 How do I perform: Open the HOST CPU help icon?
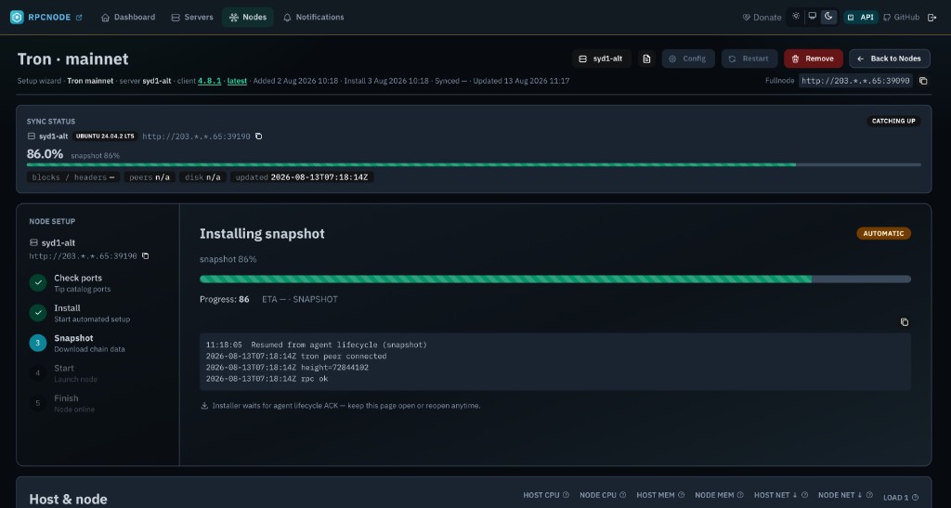click(x=566, y=495)
